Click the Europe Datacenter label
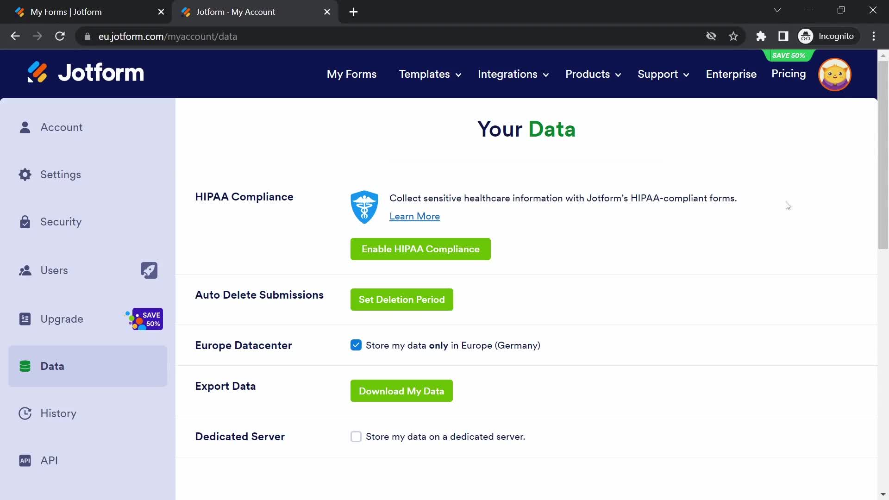 click(244, 345)
